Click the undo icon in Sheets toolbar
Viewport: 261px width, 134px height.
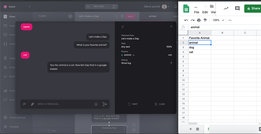[x=186, y=20]
